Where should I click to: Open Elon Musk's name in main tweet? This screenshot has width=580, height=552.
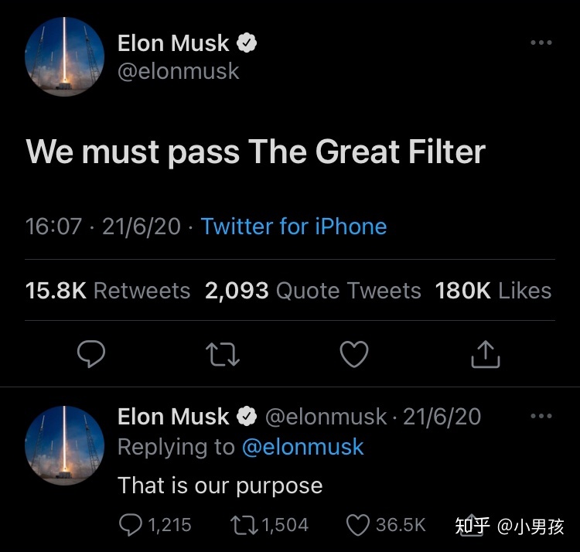click(172, 43)
